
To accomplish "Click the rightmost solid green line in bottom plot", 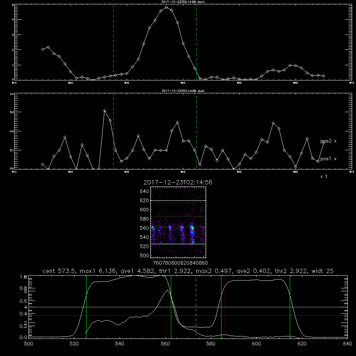I will click(x=290, y=307).
